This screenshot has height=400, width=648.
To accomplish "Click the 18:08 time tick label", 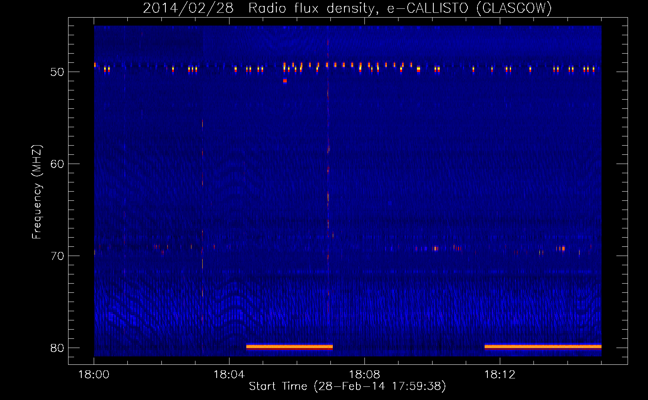I will (364, 375).
